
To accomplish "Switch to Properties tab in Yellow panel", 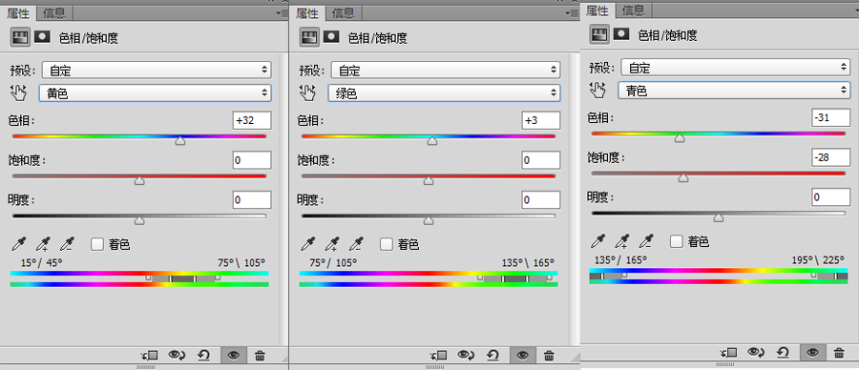I will 18,13.
